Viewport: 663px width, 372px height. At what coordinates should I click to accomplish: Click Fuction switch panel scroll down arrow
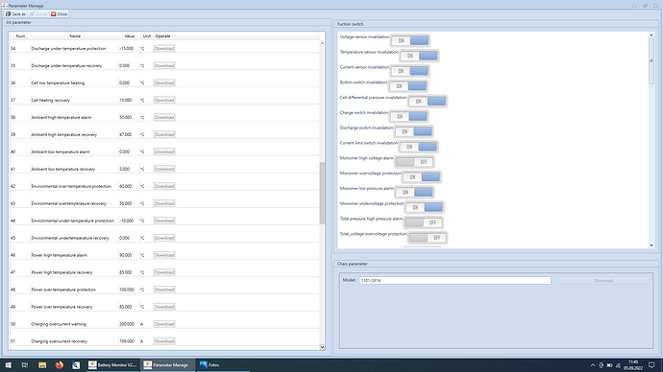[651, 245]
